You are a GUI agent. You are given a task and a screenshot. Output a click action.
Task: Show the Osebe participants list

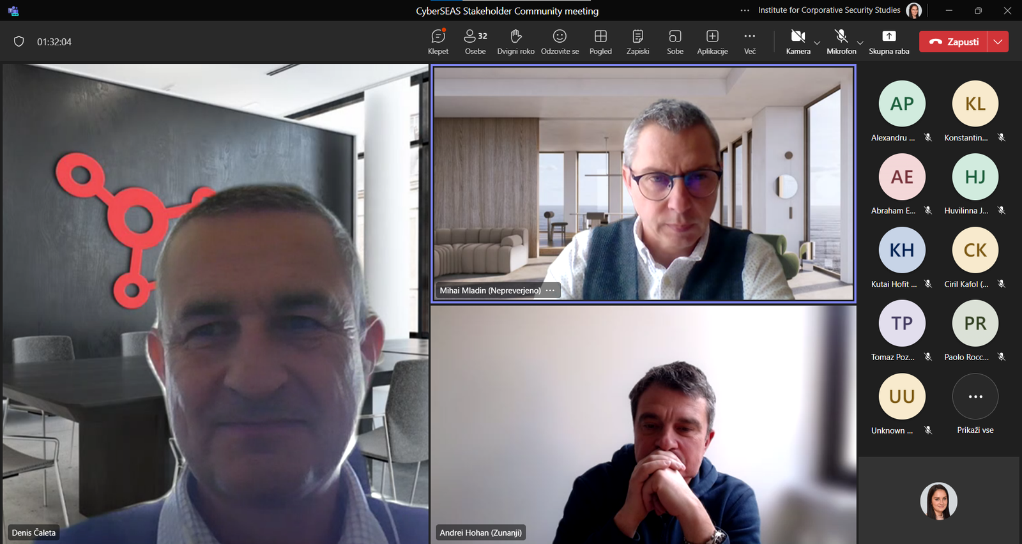coord(475,42)
